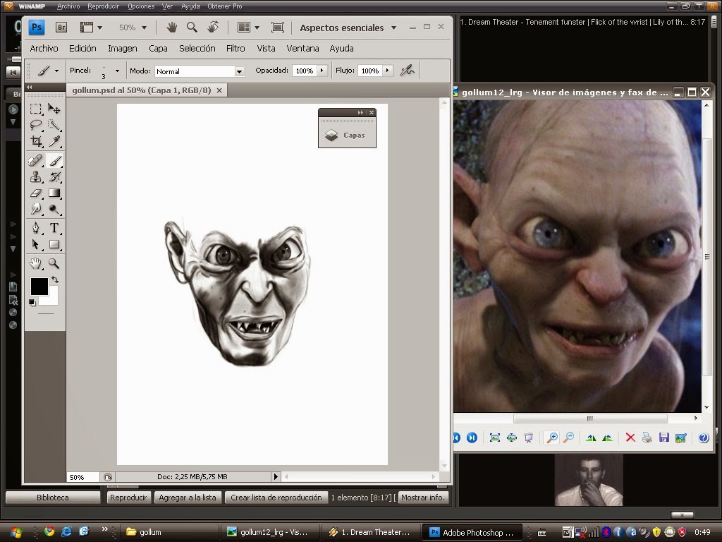
Task: Click the image viewer horizontal scrollbar
Action: [590, 418]
